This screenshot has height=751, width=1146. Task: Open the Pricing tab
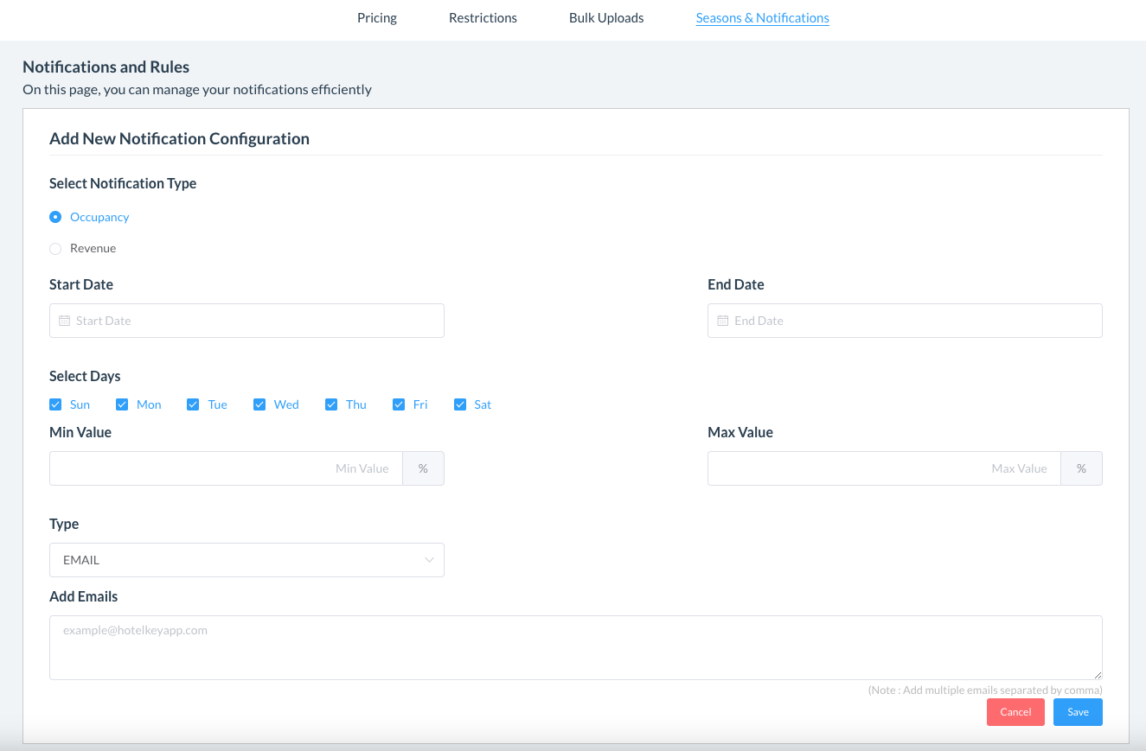pyautogui.click(x=377, y=18)
